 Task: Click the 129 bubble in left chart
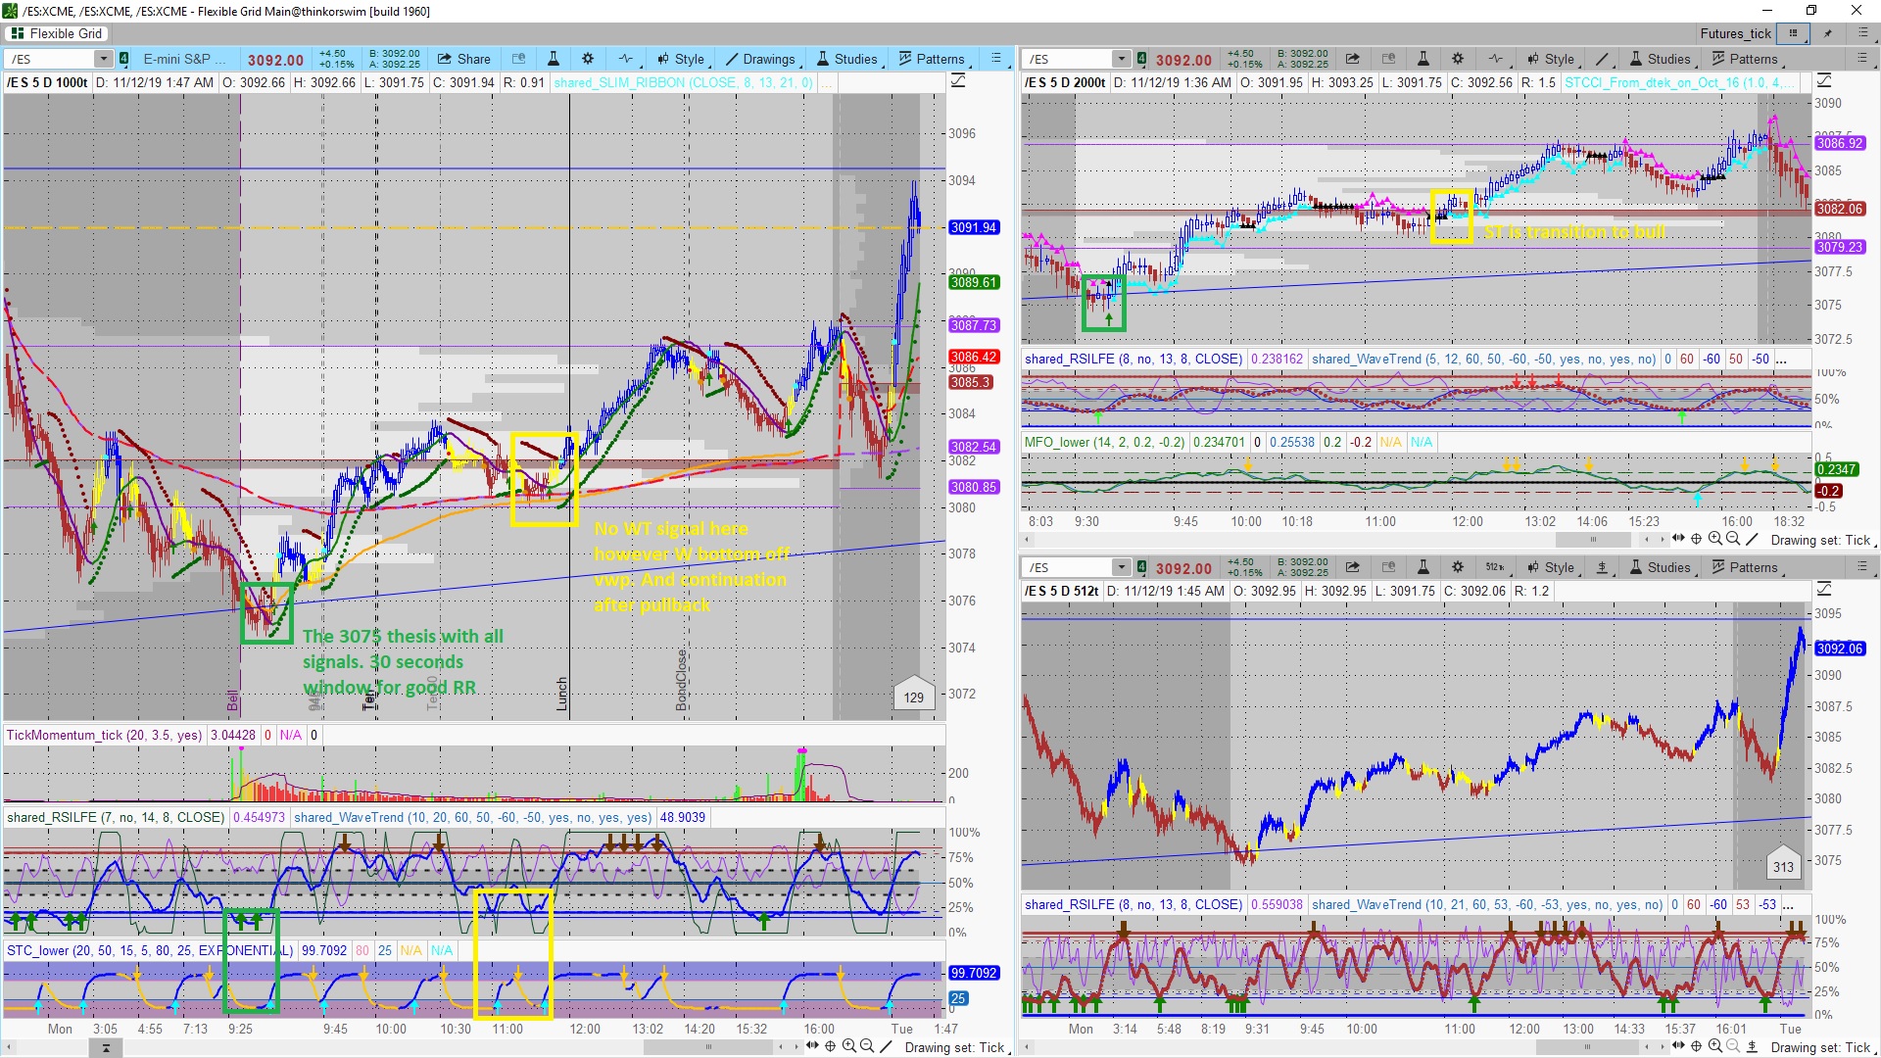click(x=913, y=697)
